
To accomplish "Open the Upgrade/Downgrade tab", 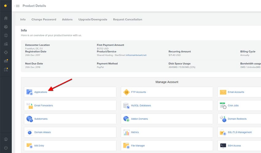I will [x=93, y=19].
